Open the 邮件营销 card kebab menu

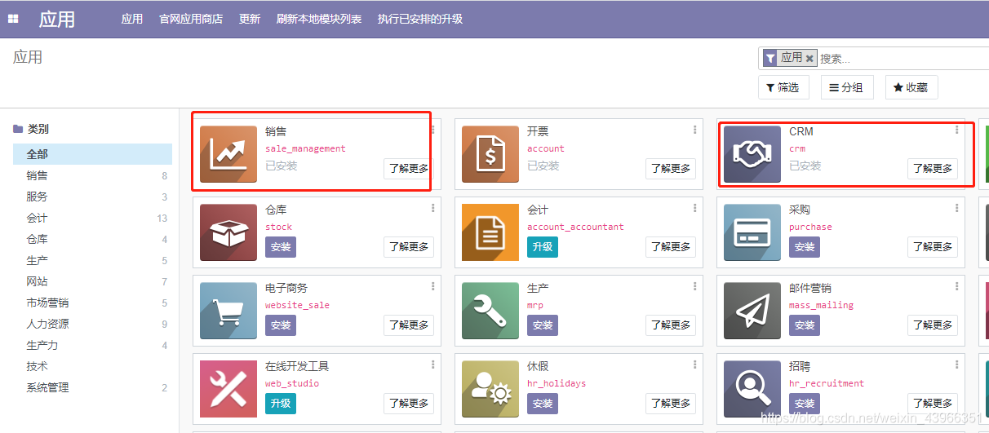click(x=956, y=286)
